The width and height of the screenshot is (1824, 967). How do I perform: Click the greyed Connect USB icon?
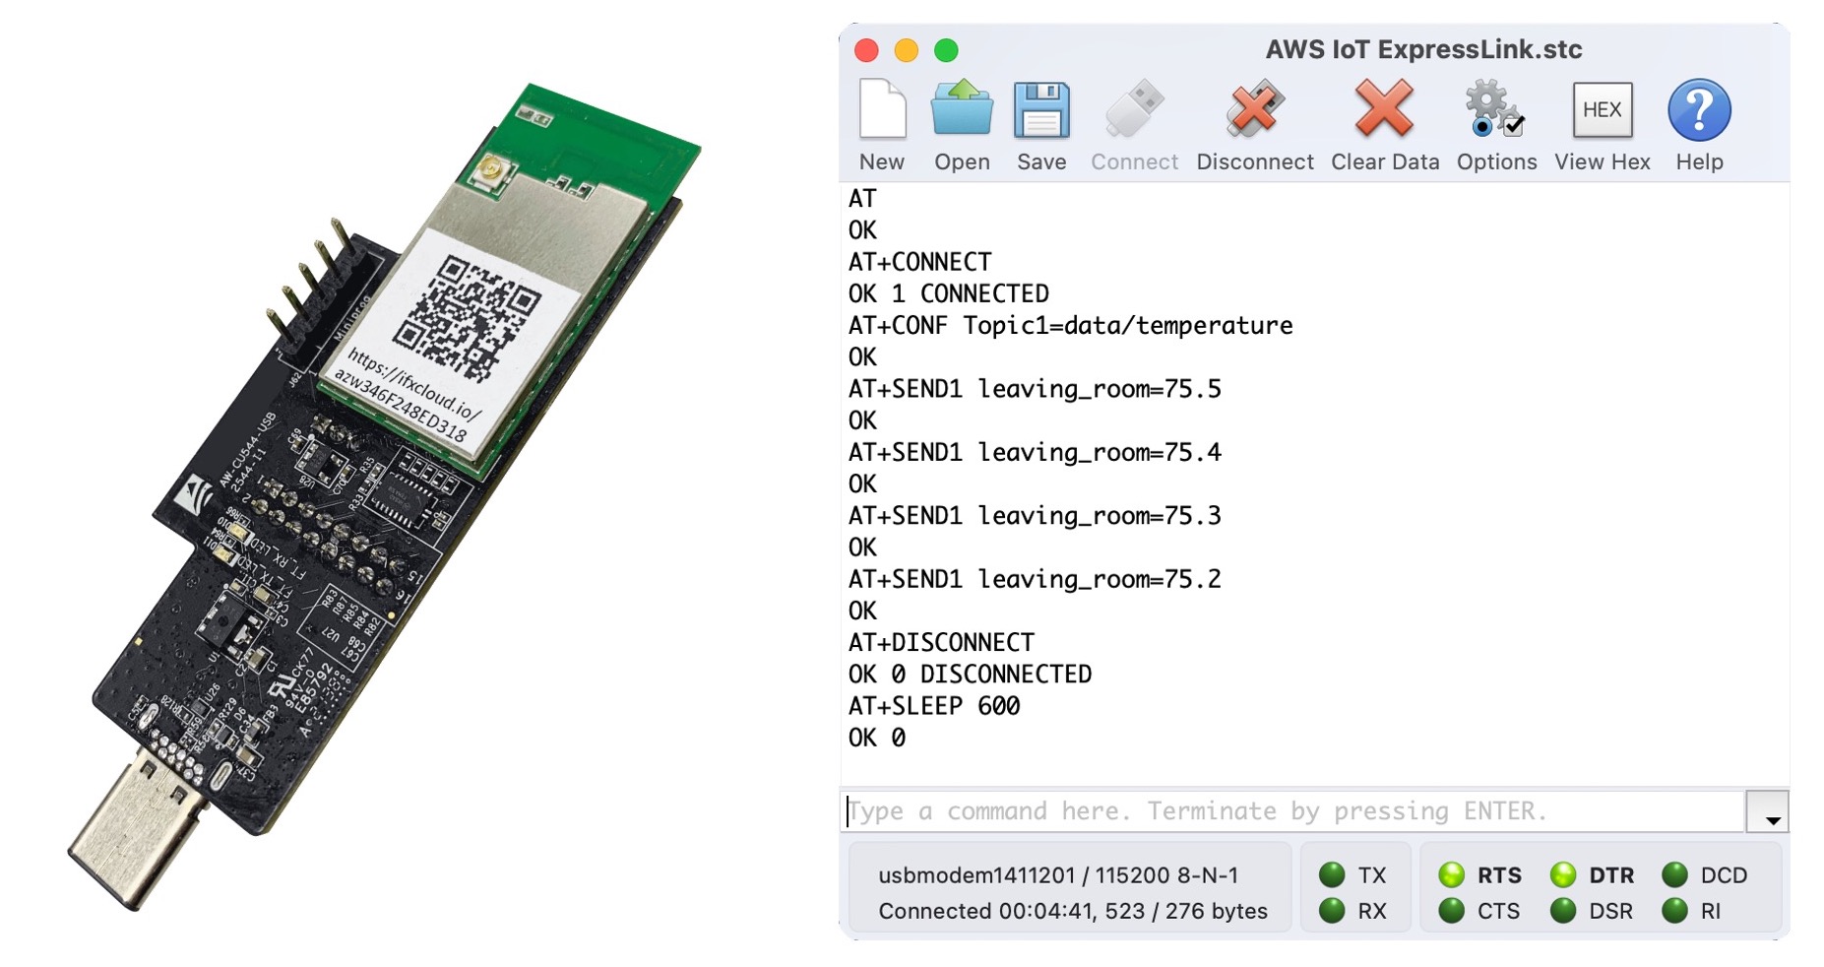coord(1134,109)
